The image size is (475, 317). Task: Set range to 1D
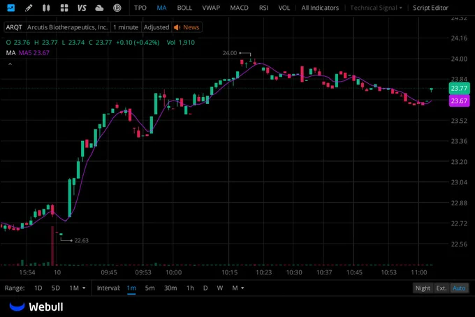[38, 288]
